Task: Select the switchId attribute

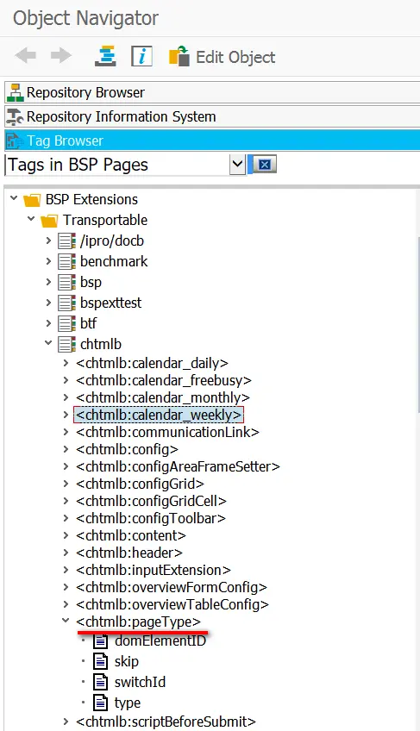Action: 140,682
